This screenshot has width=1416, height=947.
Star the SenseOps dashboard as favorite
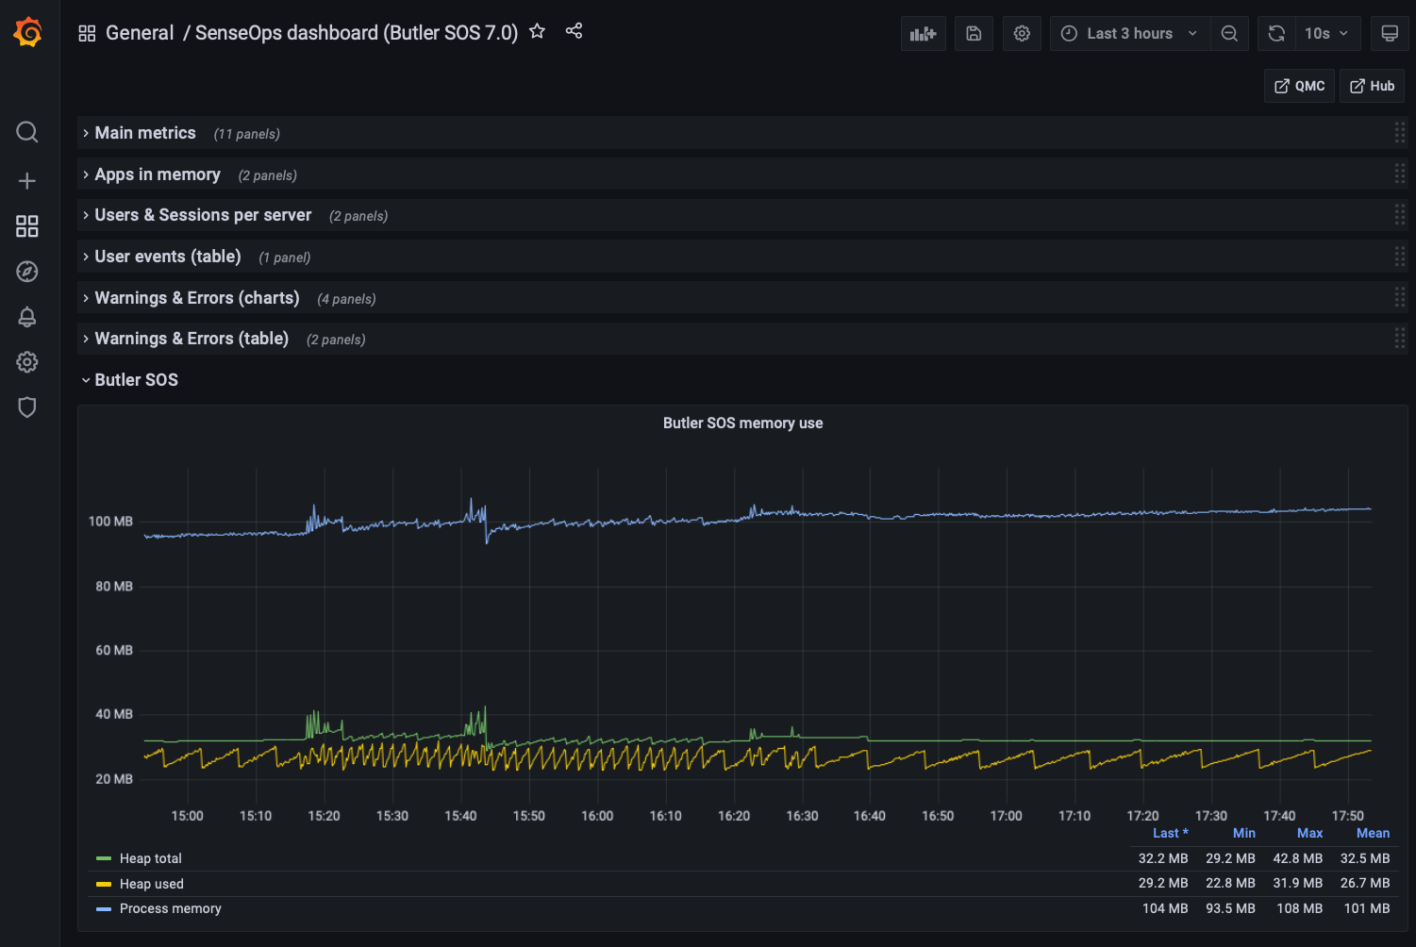pos(536,30)
